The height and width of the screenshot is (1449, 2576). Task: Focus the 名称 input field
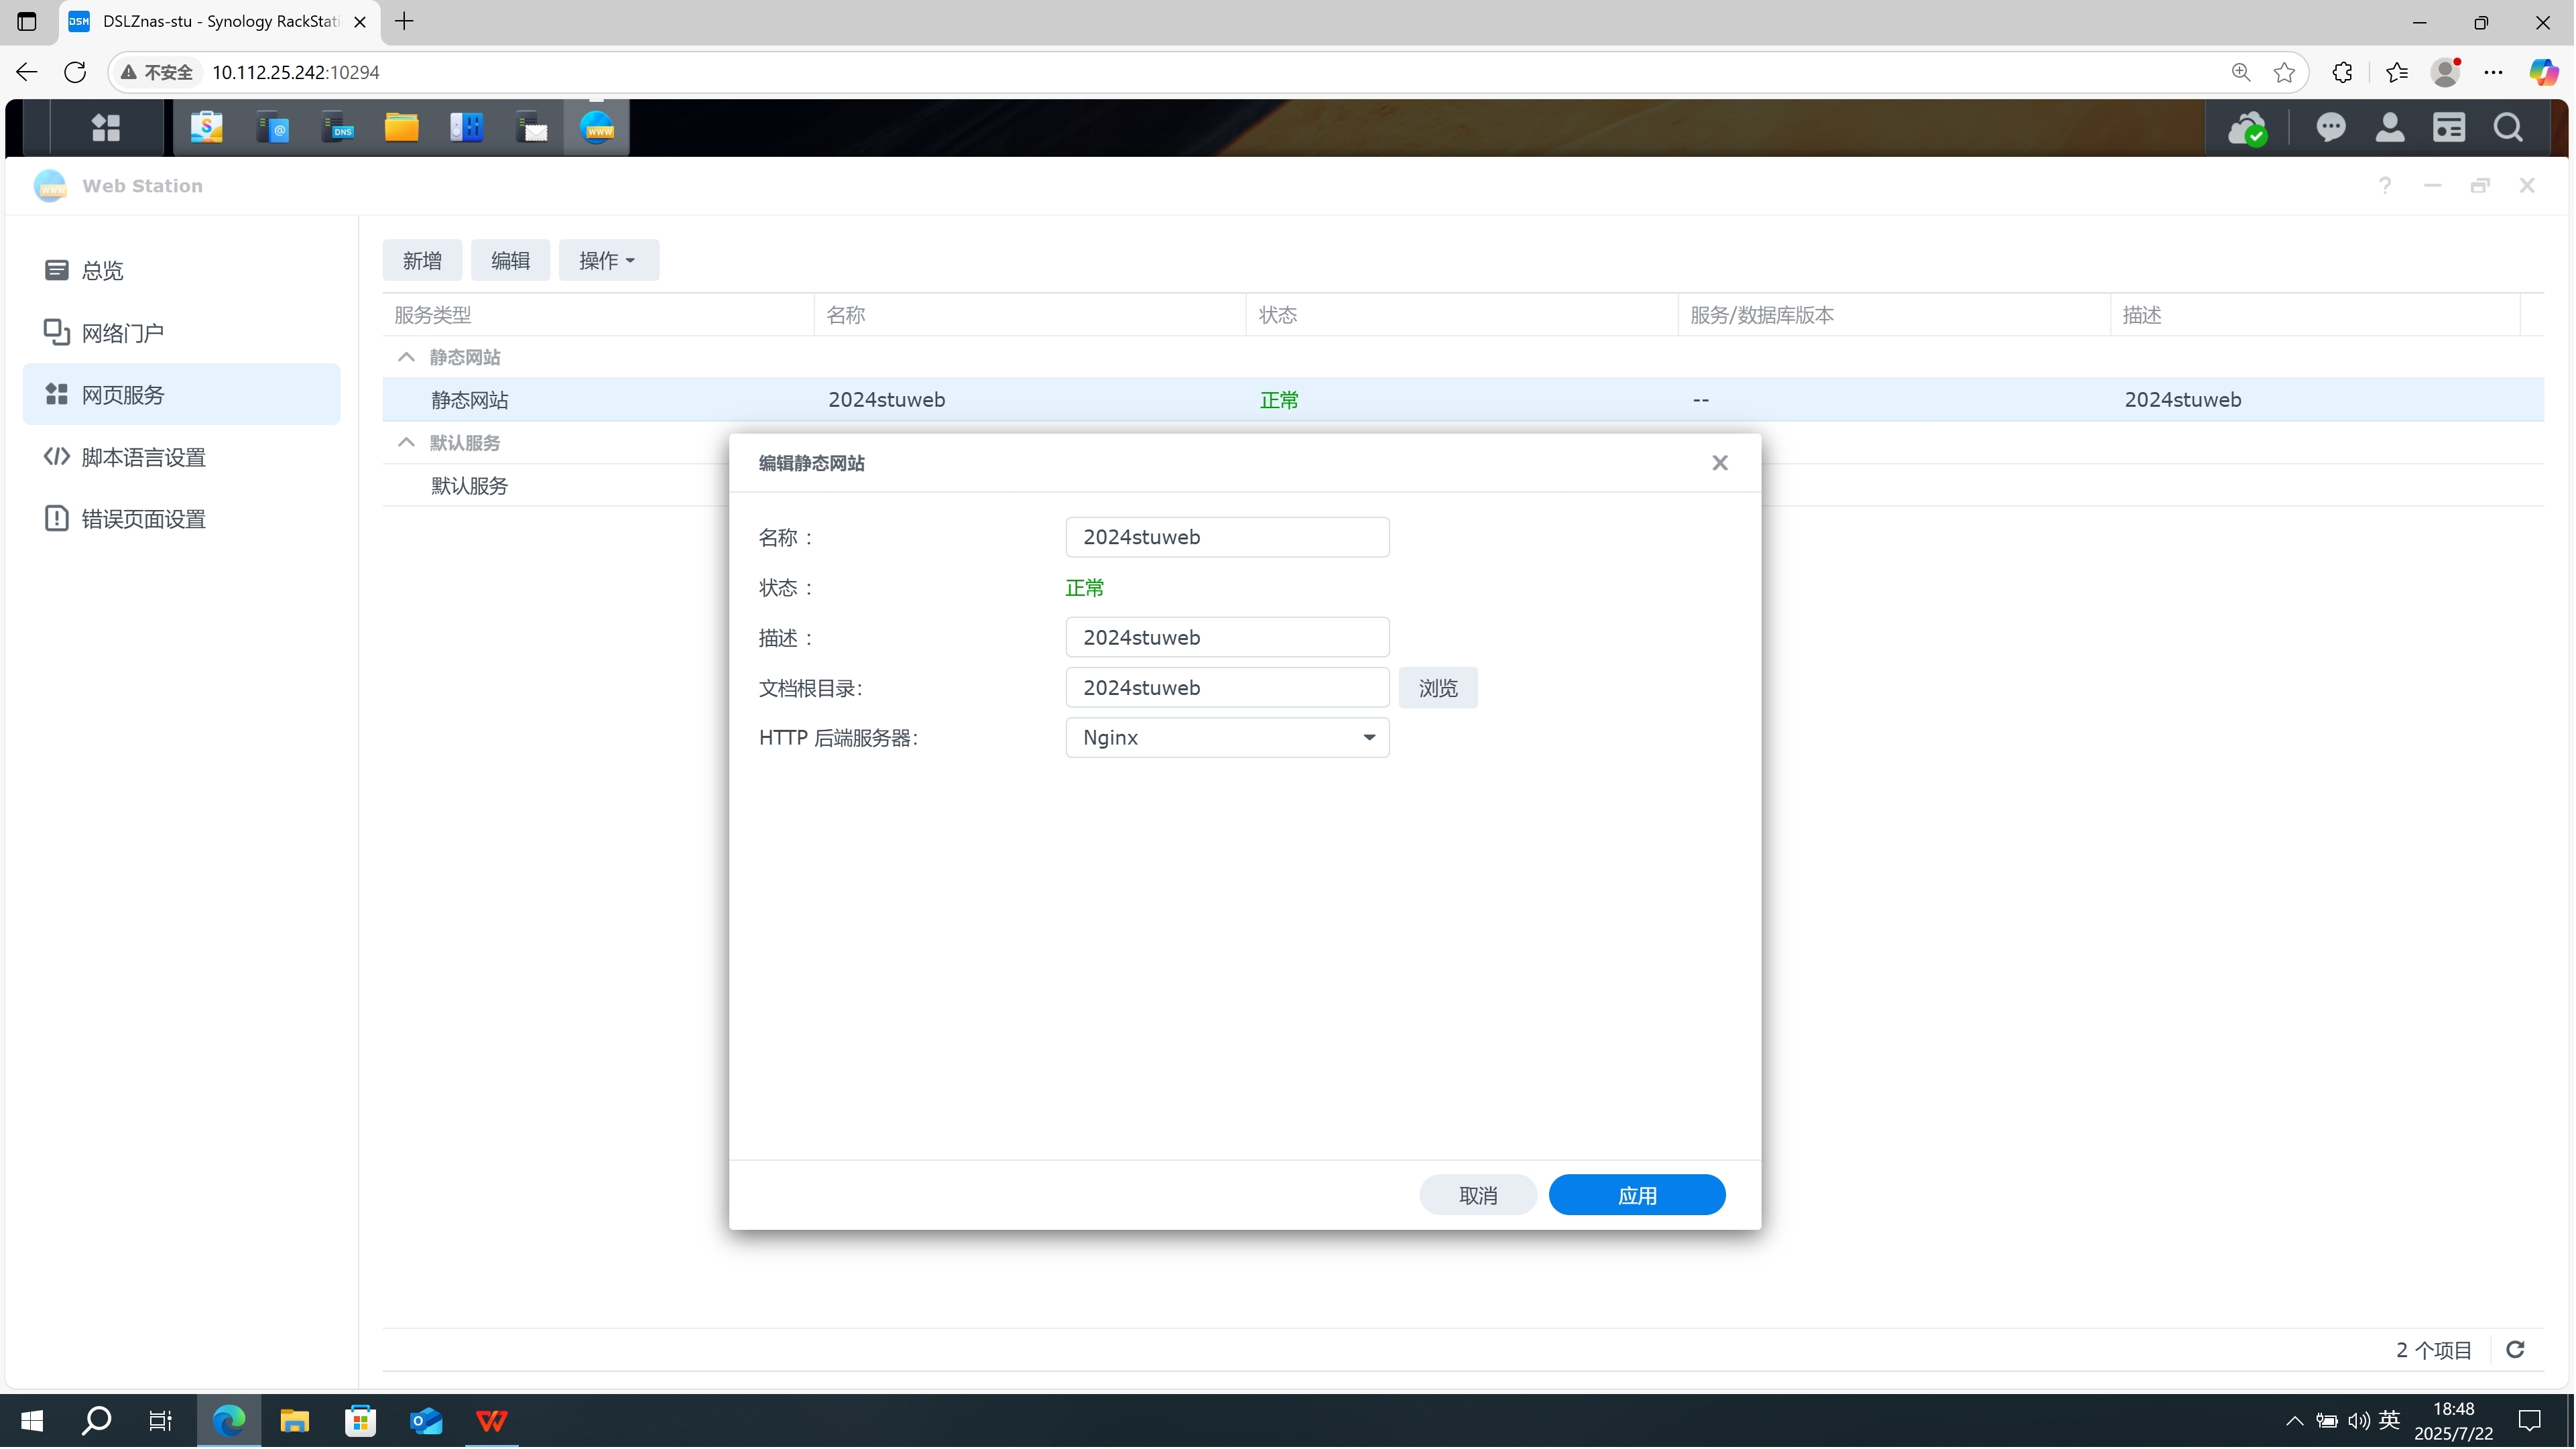[1227, 537]
